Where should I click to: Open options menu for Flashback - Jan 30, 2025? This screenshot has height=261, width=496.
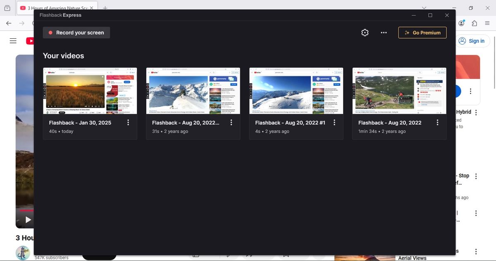128,122
